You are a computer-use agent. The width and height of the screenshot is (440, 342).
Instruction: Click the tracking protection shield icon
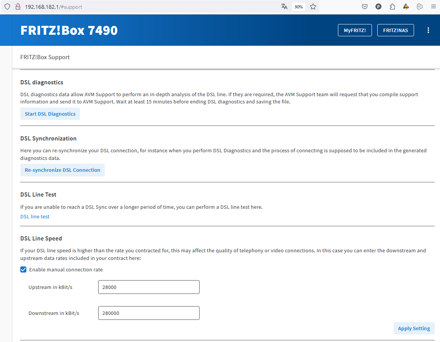pos(7,6)
